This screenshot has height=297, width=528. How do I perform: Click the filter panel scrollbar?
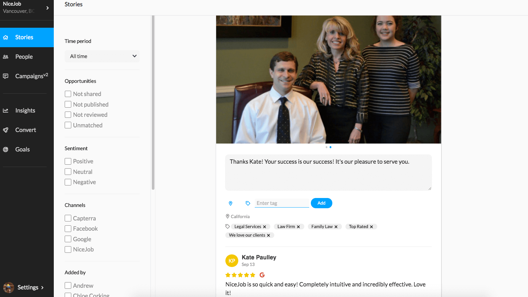(153, 103)
